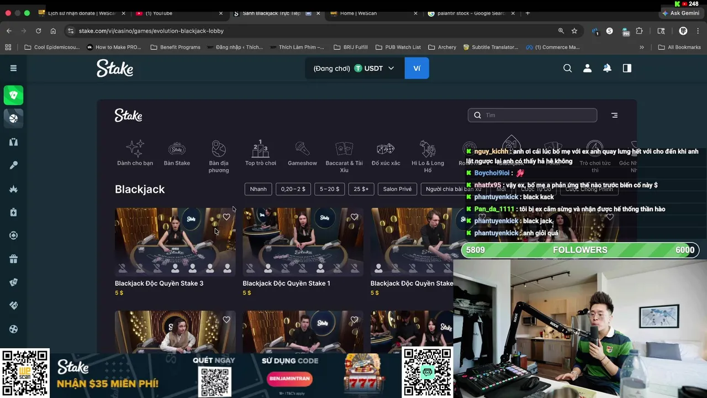This screenshot has height=398, width=707.
Task: Open the site information icon in address bar
Action: click(70, 31)
